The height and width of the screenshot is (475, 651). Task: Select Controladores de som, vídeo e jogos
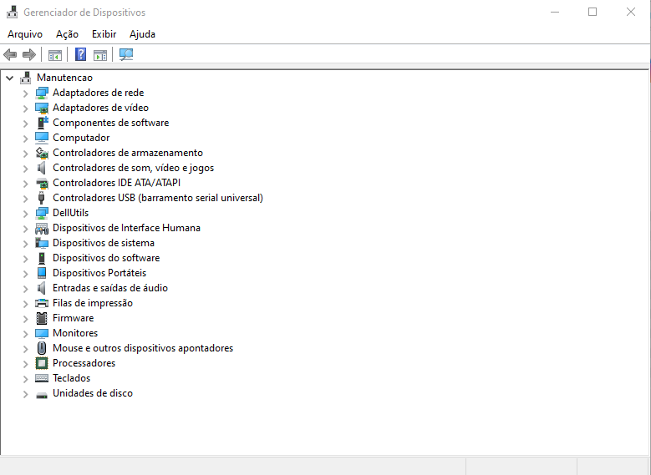pyautogui.click(x=133, y=168)
